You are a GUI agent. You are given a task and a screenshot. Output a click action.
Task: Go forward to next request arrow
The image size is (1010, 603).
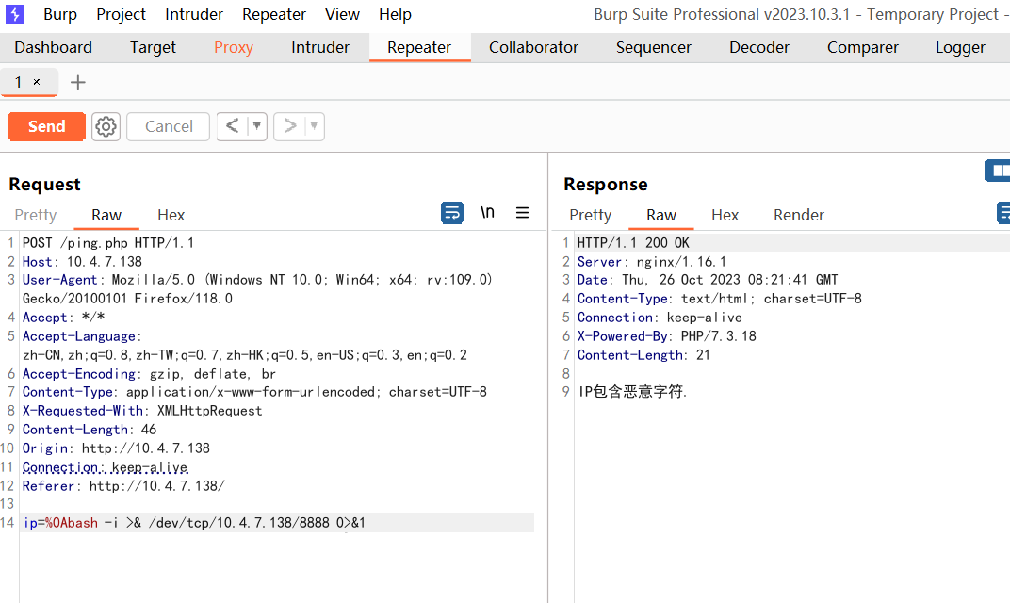pyautogui.click(x=290, y=126)
